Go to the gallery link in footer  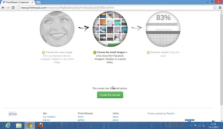(x=81, y=120)
